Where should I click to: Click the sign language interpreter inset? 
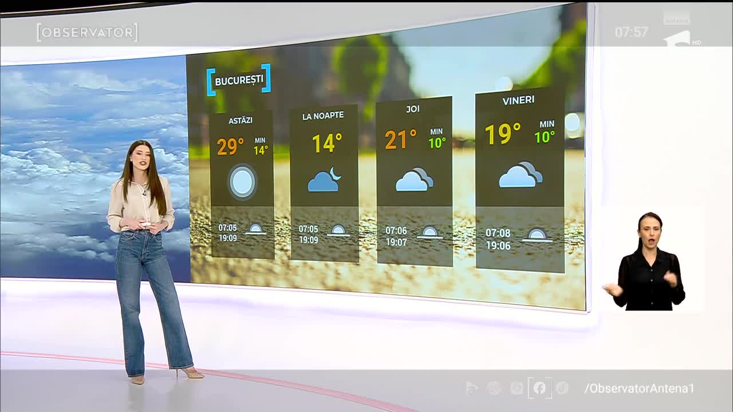pos(652,260)
